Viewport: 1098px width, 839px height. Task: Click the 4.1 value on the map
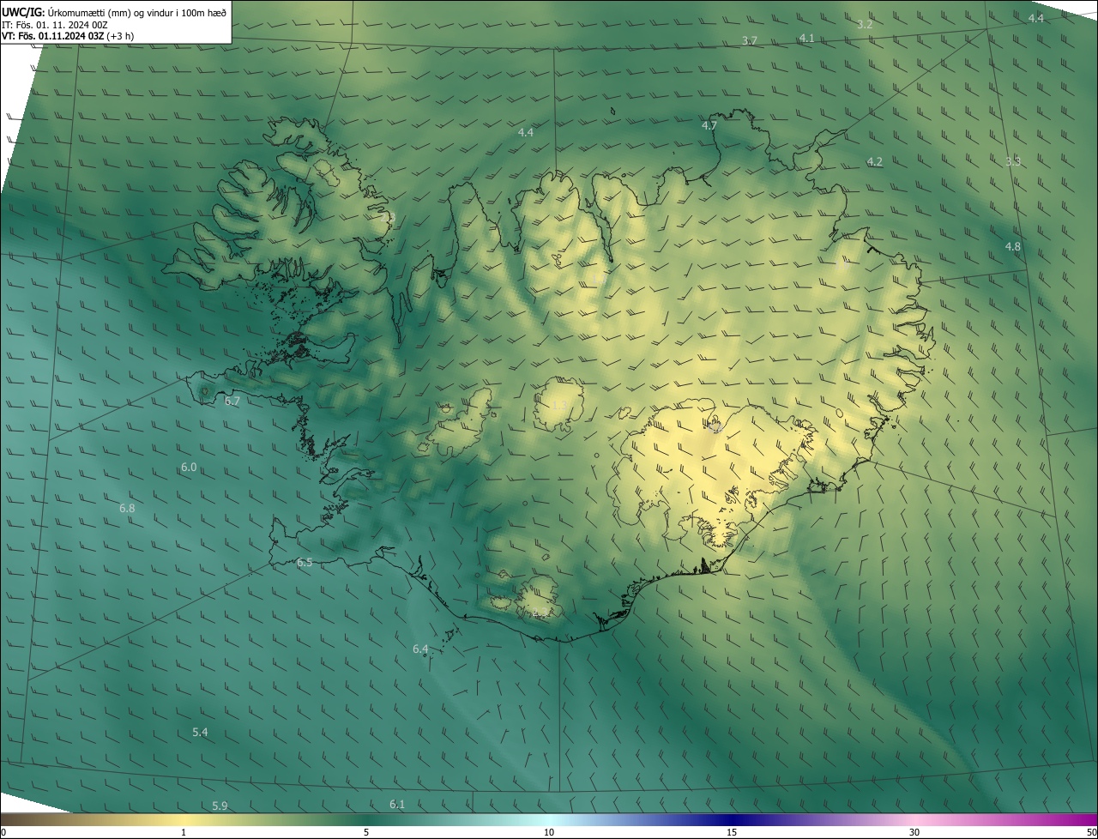[807, 39]
